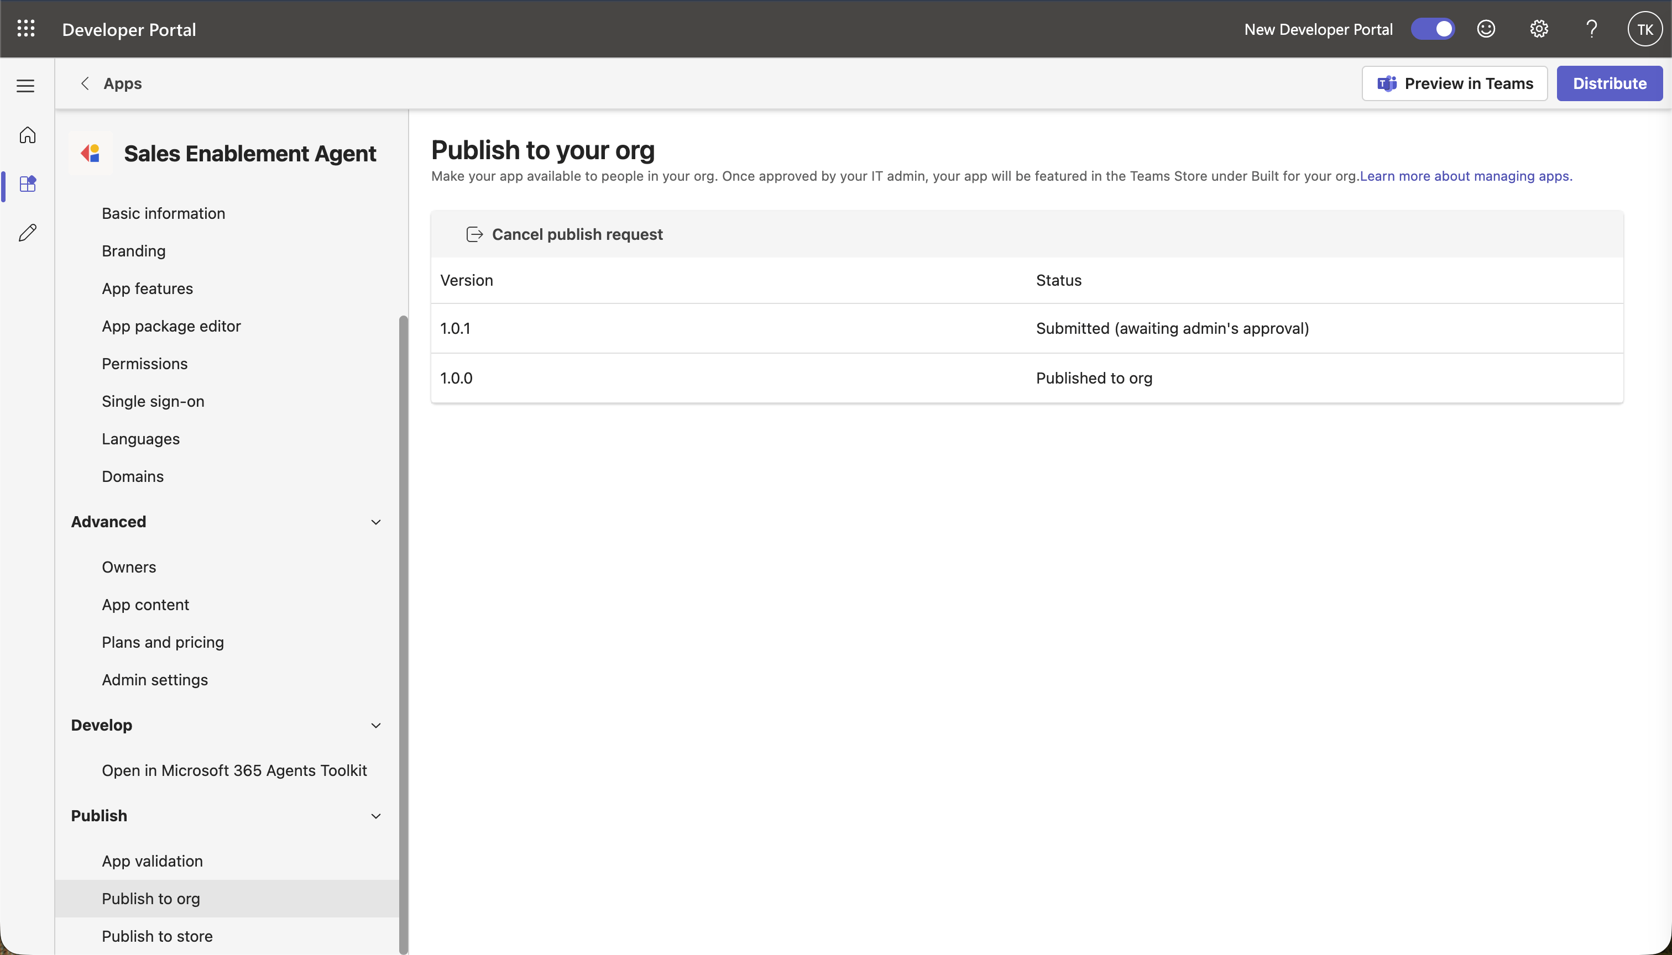1672x955 pixels.
Task: Open the Single sign-on section
Action: point(153,401)
